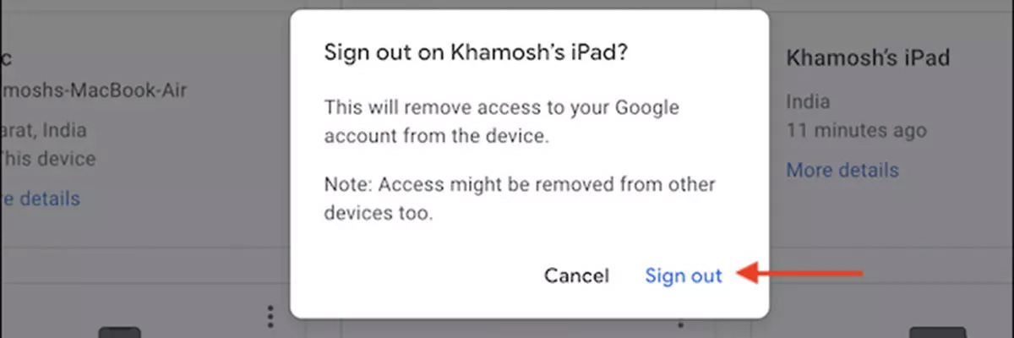Click the "11 minutes ago" timestamp
The image size is (1014, 338).
tap(856, 131)
